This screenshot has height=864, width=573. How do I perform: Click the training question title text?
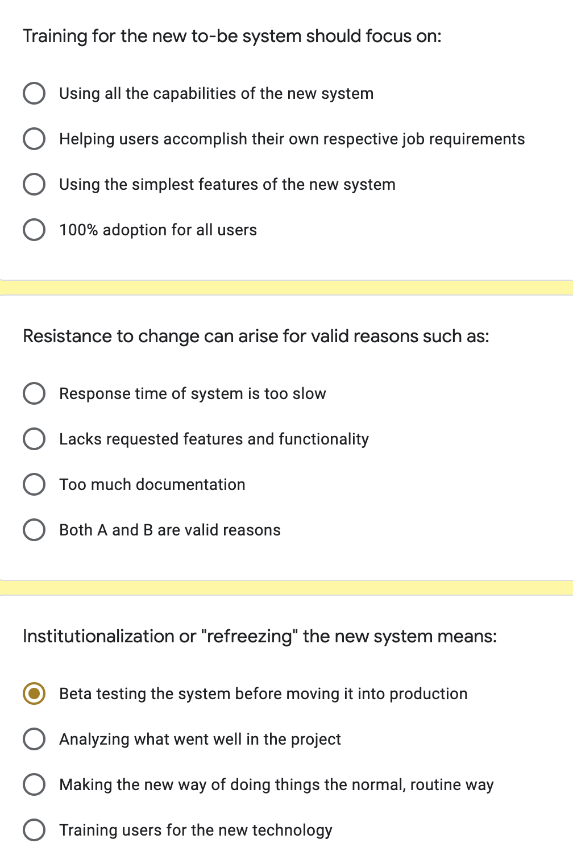pyautogui.click(x=232, y=36)
